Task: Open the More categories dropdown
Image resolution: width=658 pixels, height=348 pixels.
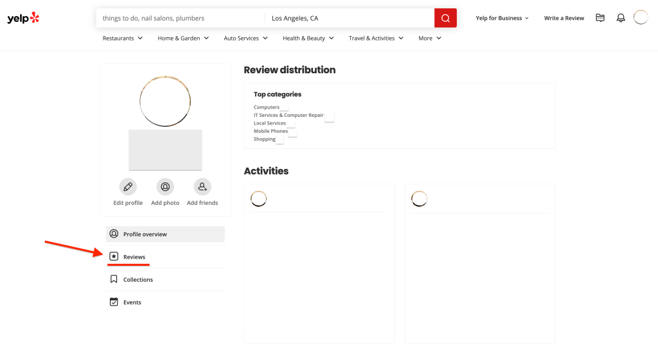Action: click(x=430, y=38)
